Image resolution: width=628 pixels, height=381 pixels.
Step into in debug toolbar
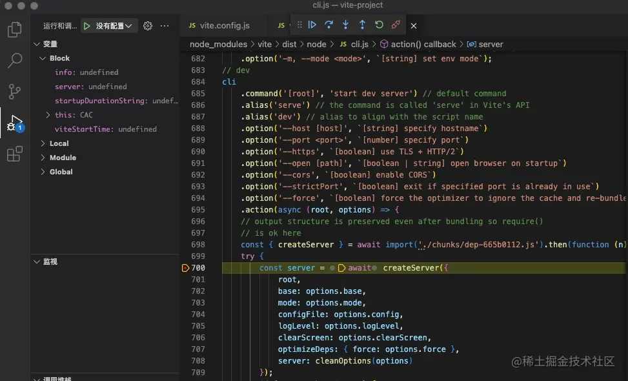click(346, 25)
